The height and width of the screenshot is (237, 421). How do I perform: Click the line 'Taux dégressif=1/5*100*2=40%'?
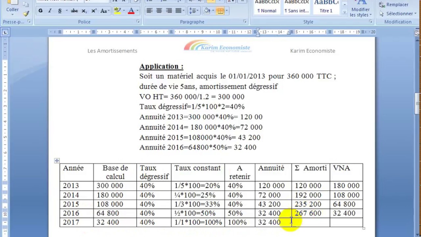[x=192, y=107]
